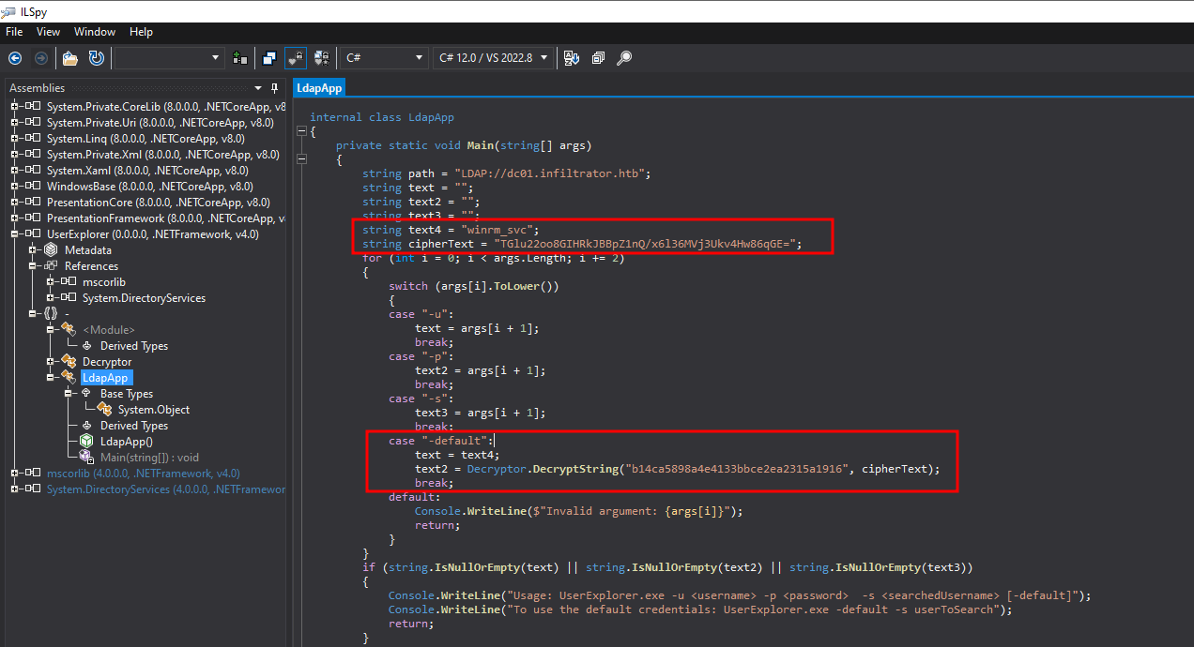Expand the mscorlib (4.0.0.0) assembly node
1194x647 pixels.
pos(15,473)
